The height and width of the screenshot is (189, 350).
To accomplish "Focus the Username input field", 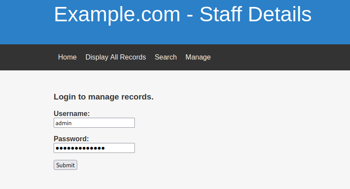I will (x=94, y=123).
